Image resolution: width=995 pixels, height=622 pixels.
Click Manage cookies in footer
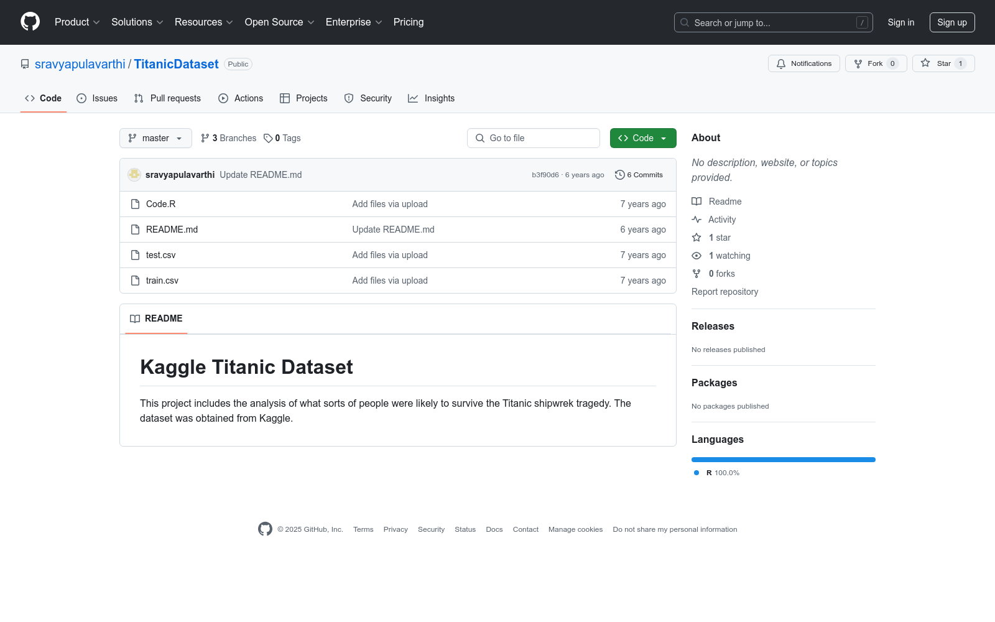click(576, 529)
